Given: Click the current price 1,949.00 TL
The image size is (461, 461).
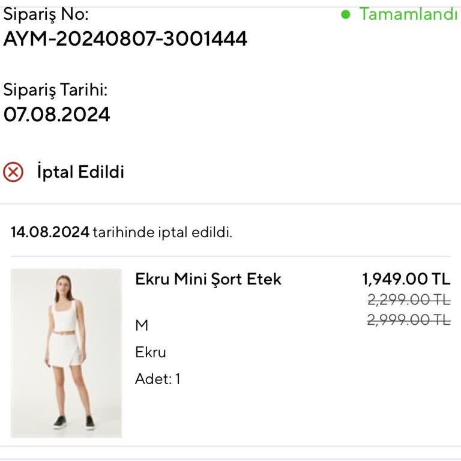Looking at the screenshot, I should [406, 279].
